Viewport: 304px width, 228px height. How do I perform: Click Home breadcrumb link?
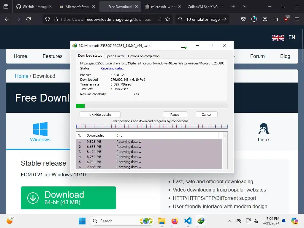21,76
